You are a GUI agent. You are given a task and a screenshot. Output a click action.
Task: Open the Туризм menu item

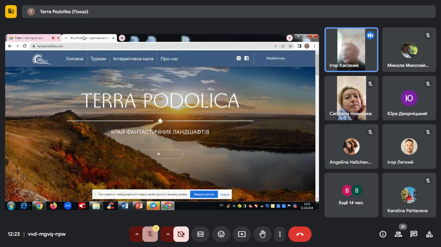[x=98, y=59]
